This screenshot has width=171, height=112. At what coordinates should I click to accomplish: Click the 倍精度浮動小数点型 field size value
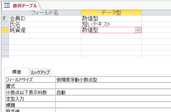tap(113, 80)
